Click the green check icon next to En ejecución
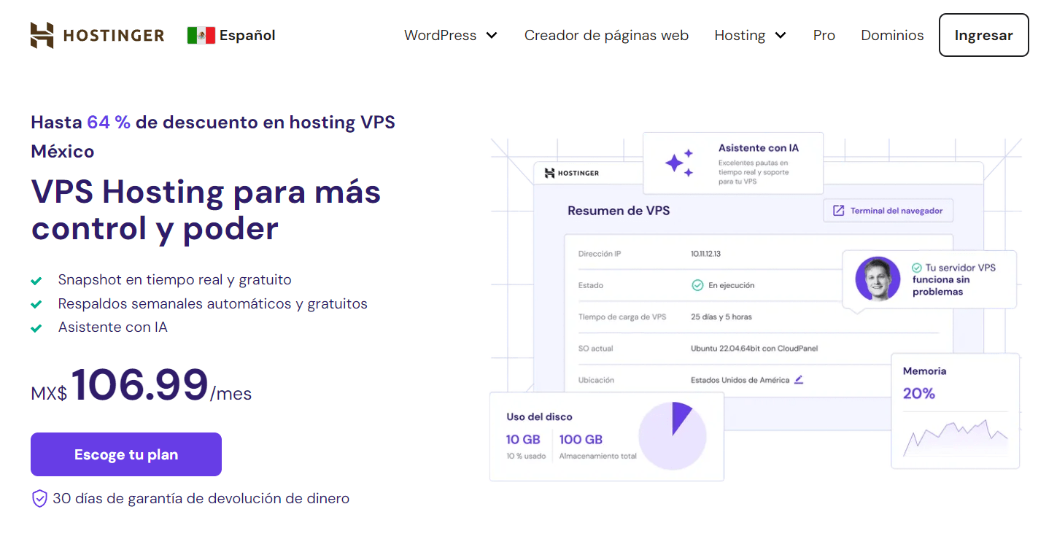The width and height of the screenshot is (1057, 547). tap(697, 285)
